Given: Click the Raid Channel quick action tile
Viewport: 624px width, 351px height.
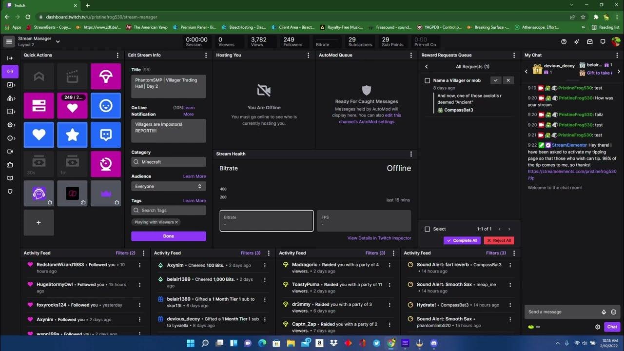Looking at the screenshot, I should pyautogui.click(x=106, y=76).
